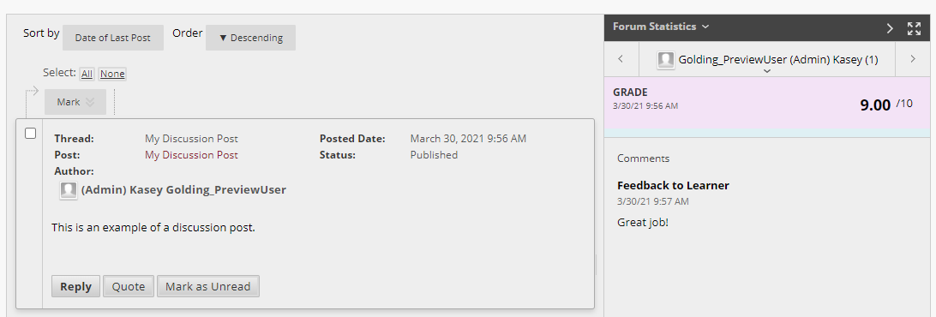The image size is (936, 317).
Task: Collapse the Forum Statistics panel arrow
Action: click(x=890, y=28)
